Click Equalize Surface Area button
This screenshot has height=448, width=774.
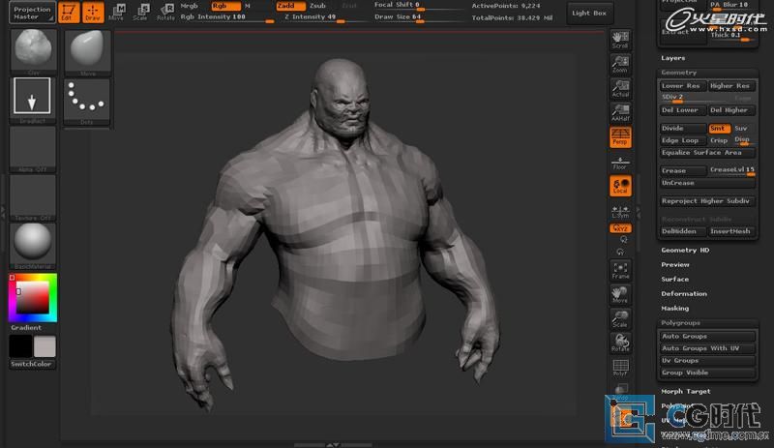coord(707,153)
